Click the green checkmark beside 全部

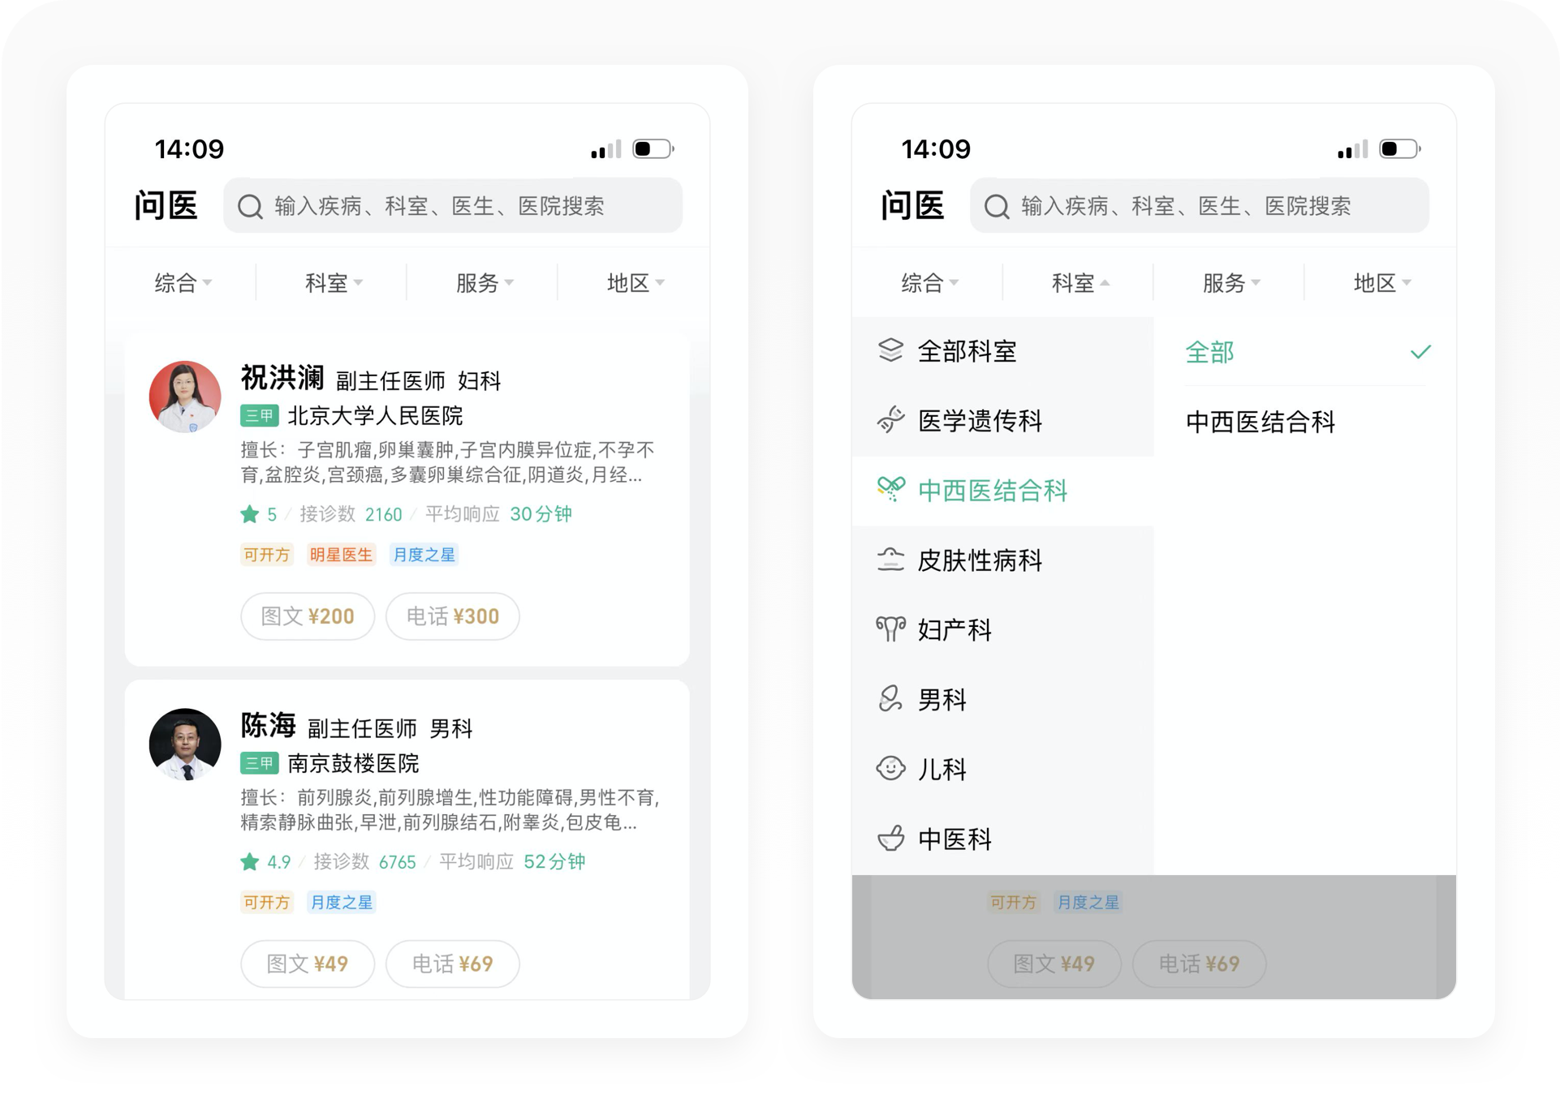click(x=1420, y=352)
